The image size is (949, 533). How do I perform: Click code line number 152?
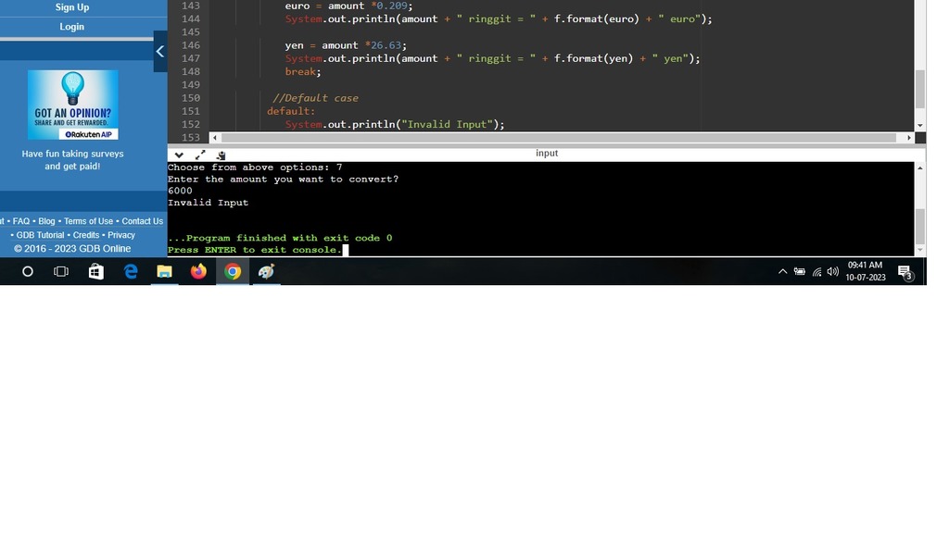tap(191, 125)
